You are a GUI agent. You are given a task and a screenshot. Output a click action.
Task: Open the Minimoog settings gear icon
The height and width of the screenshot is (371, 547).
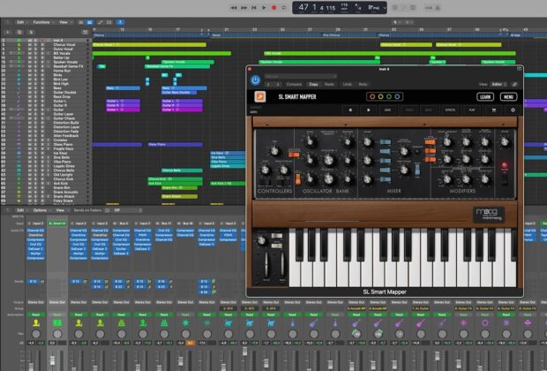click(x=513, y=110)
